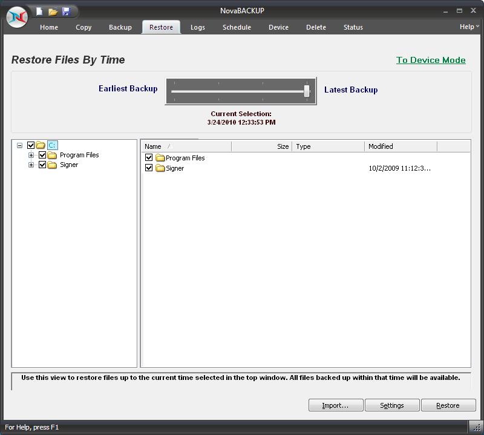484x435 pixels.
Task: Open the Device tab
Action: (278, 27)
